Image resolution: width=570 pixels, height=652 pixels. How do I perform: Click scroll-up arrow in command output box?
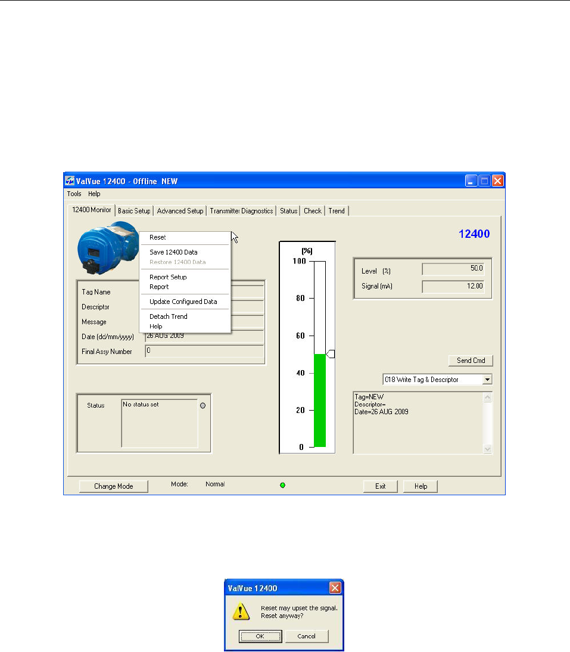coord(488,397)
